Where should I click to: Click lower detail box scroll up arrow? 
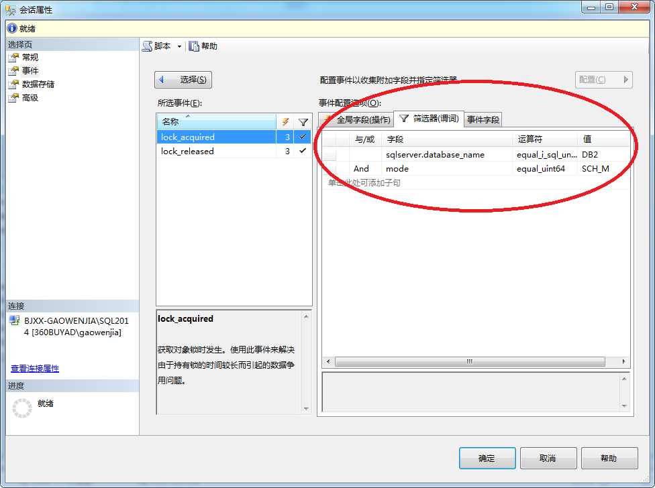point(624,379)
